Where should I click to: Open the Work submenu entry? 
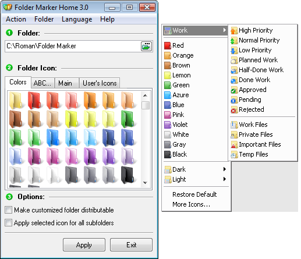[196, 30]
